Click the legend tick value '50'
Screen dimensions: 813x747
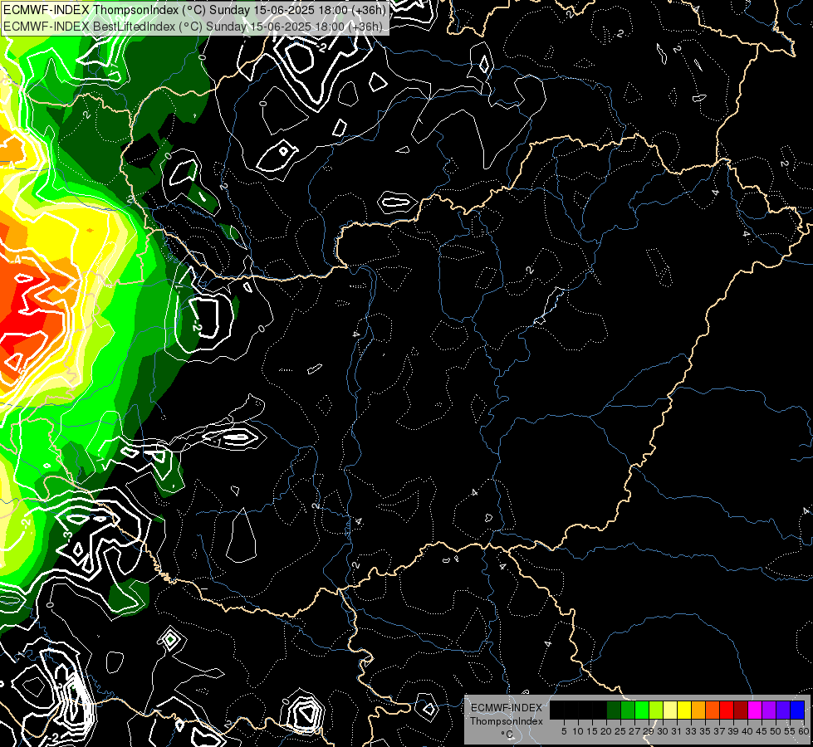(x=776, y=731)
